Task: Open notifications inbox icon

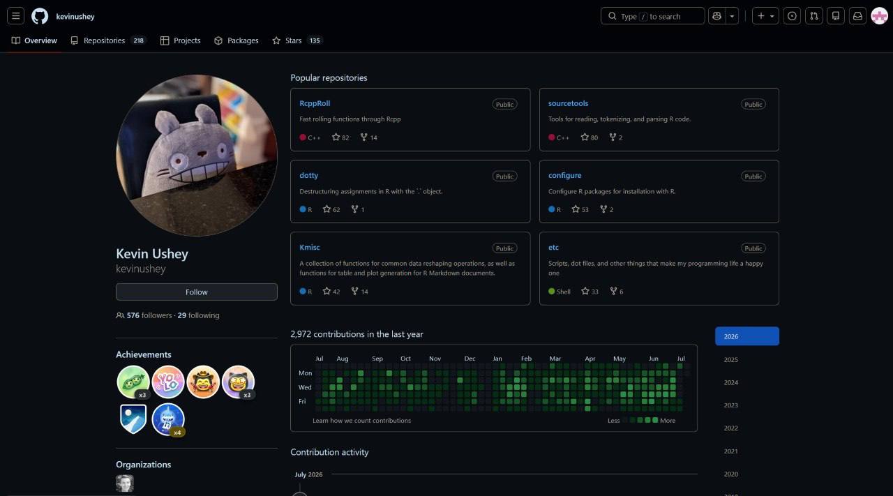Action: click(x=857, y=16)
